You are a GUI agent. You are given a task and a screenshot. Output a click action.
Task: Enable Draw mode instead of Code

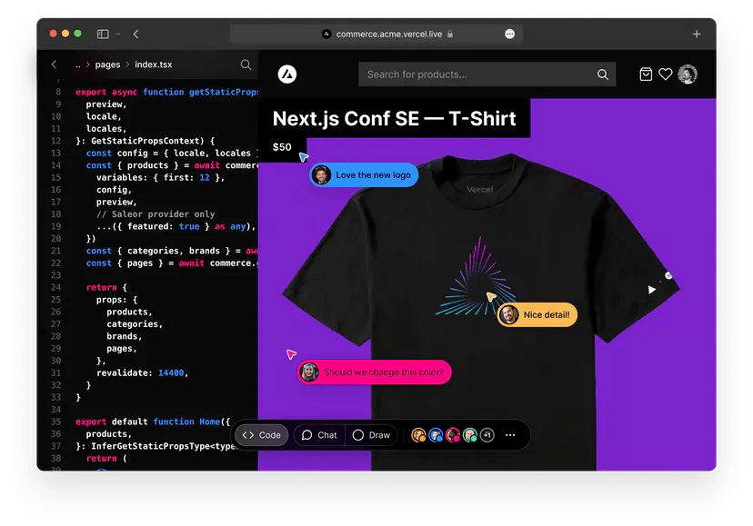click(x=372, y=435)
